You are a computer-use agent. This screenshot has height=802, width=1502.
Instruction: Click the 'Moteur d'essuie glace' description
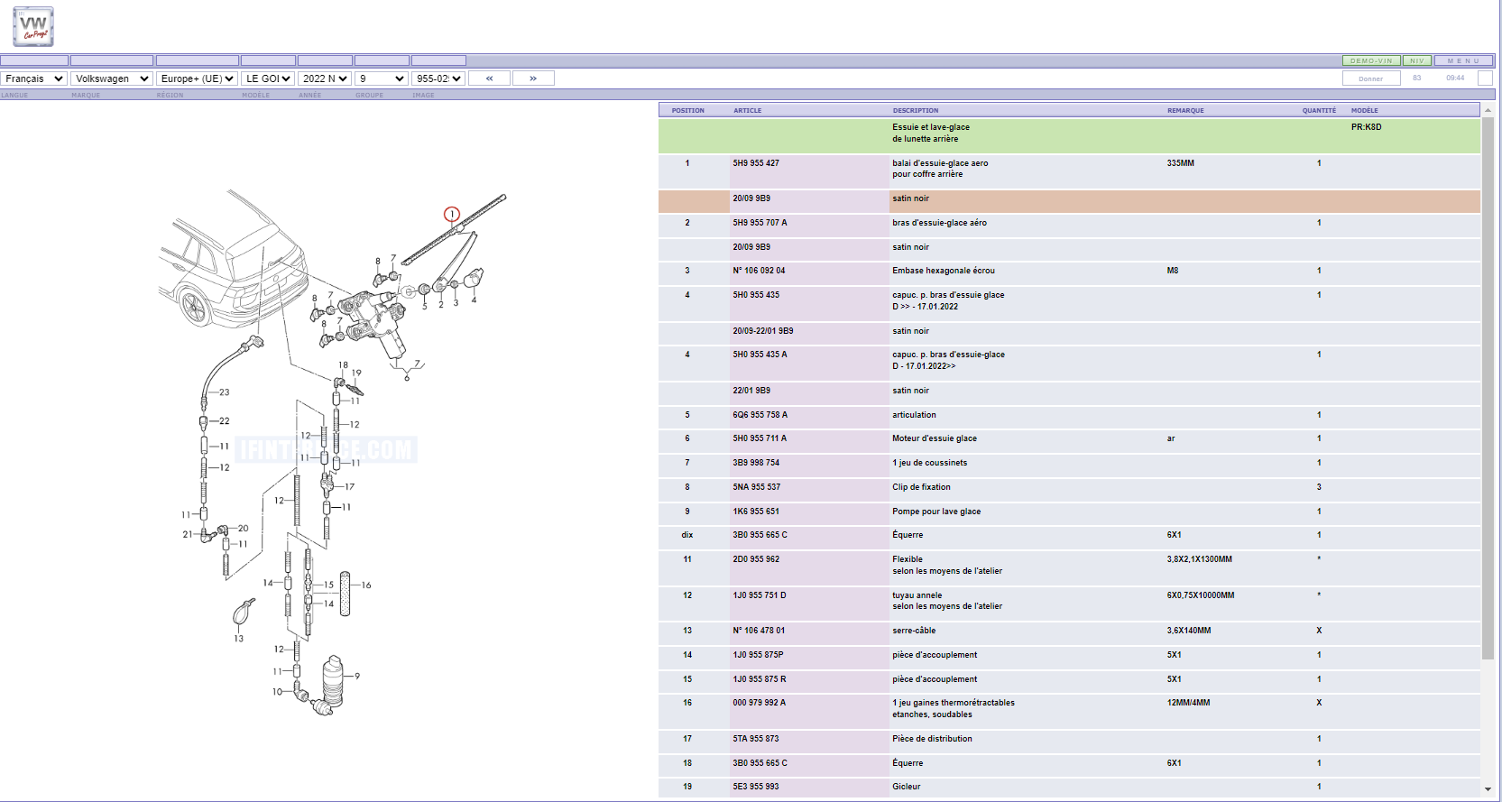(x=935, y=438)
